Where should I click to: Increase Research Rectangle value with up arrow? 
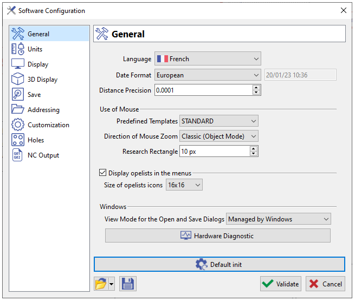click(254, 149)
